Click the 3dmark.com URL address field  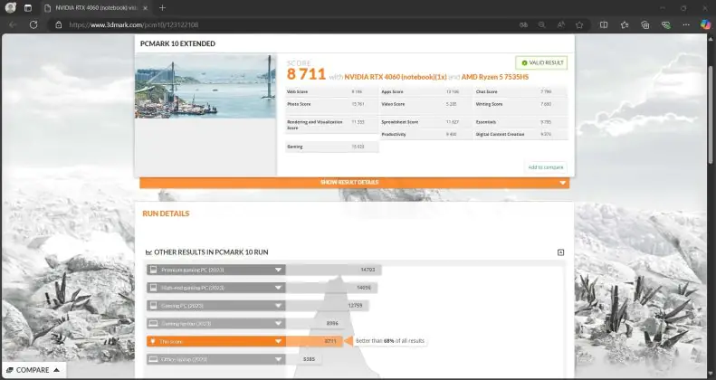[x=133, y=24]
